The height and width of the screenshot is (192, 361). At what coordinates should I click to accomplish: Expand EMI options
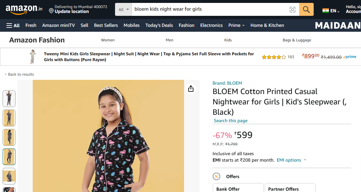291,160
